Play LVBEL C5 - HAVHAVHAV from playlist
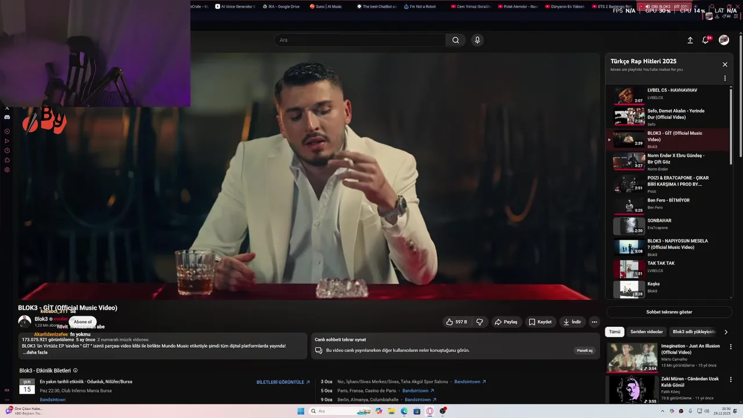 click(x=668, y=95)
